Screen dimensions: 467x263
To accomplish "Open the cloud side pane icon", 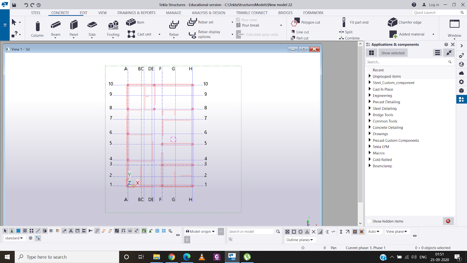I will pyautogui.click(x=461, y=73).
